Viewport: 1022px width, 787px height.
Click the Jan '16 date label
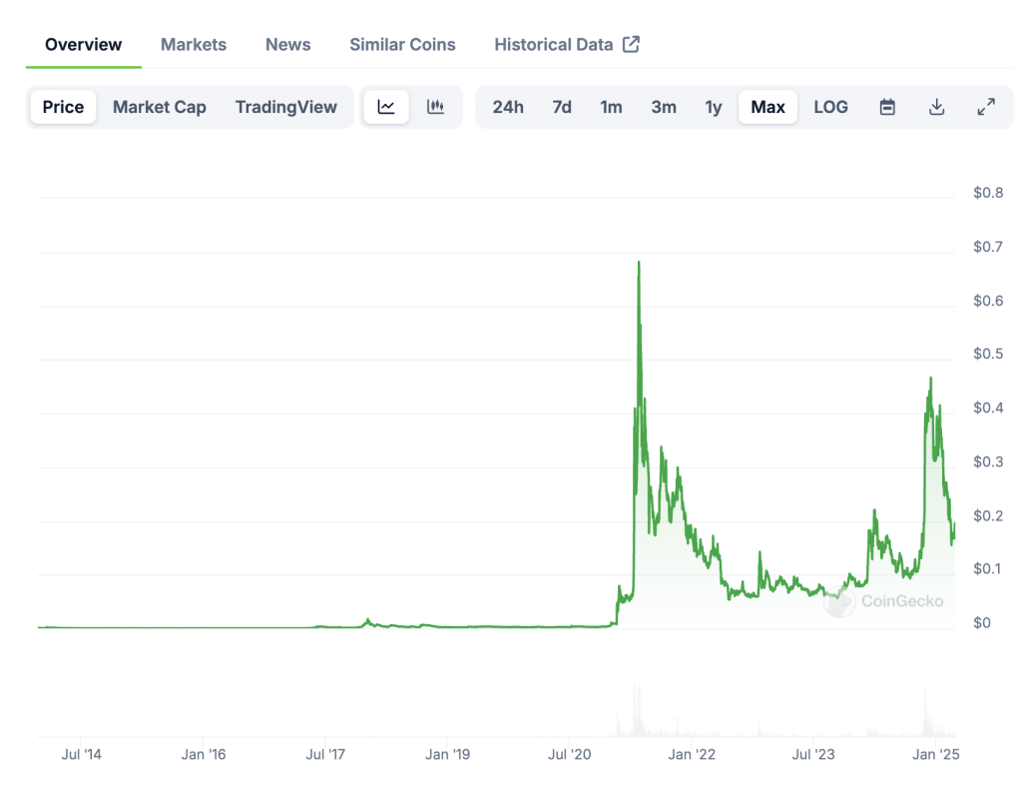point(204,754)
